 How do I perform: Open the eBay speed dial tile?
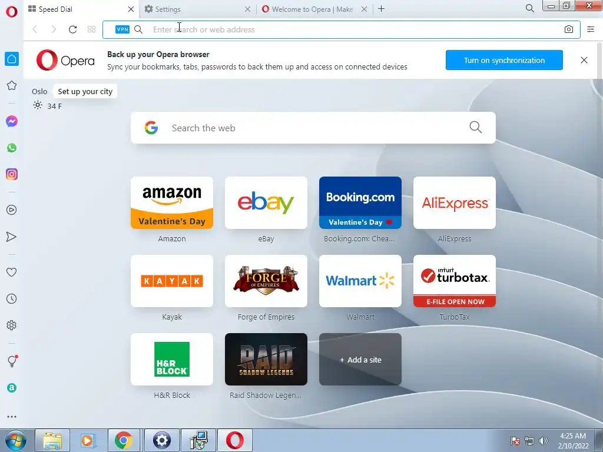pyautogui.click(x=266, y=202)
